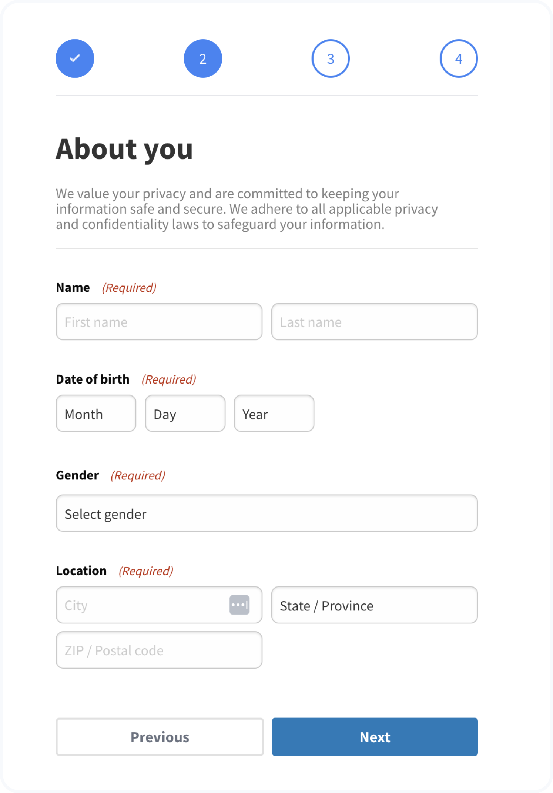Click the About you heading
553x793 pixels.
click(124, 149)
